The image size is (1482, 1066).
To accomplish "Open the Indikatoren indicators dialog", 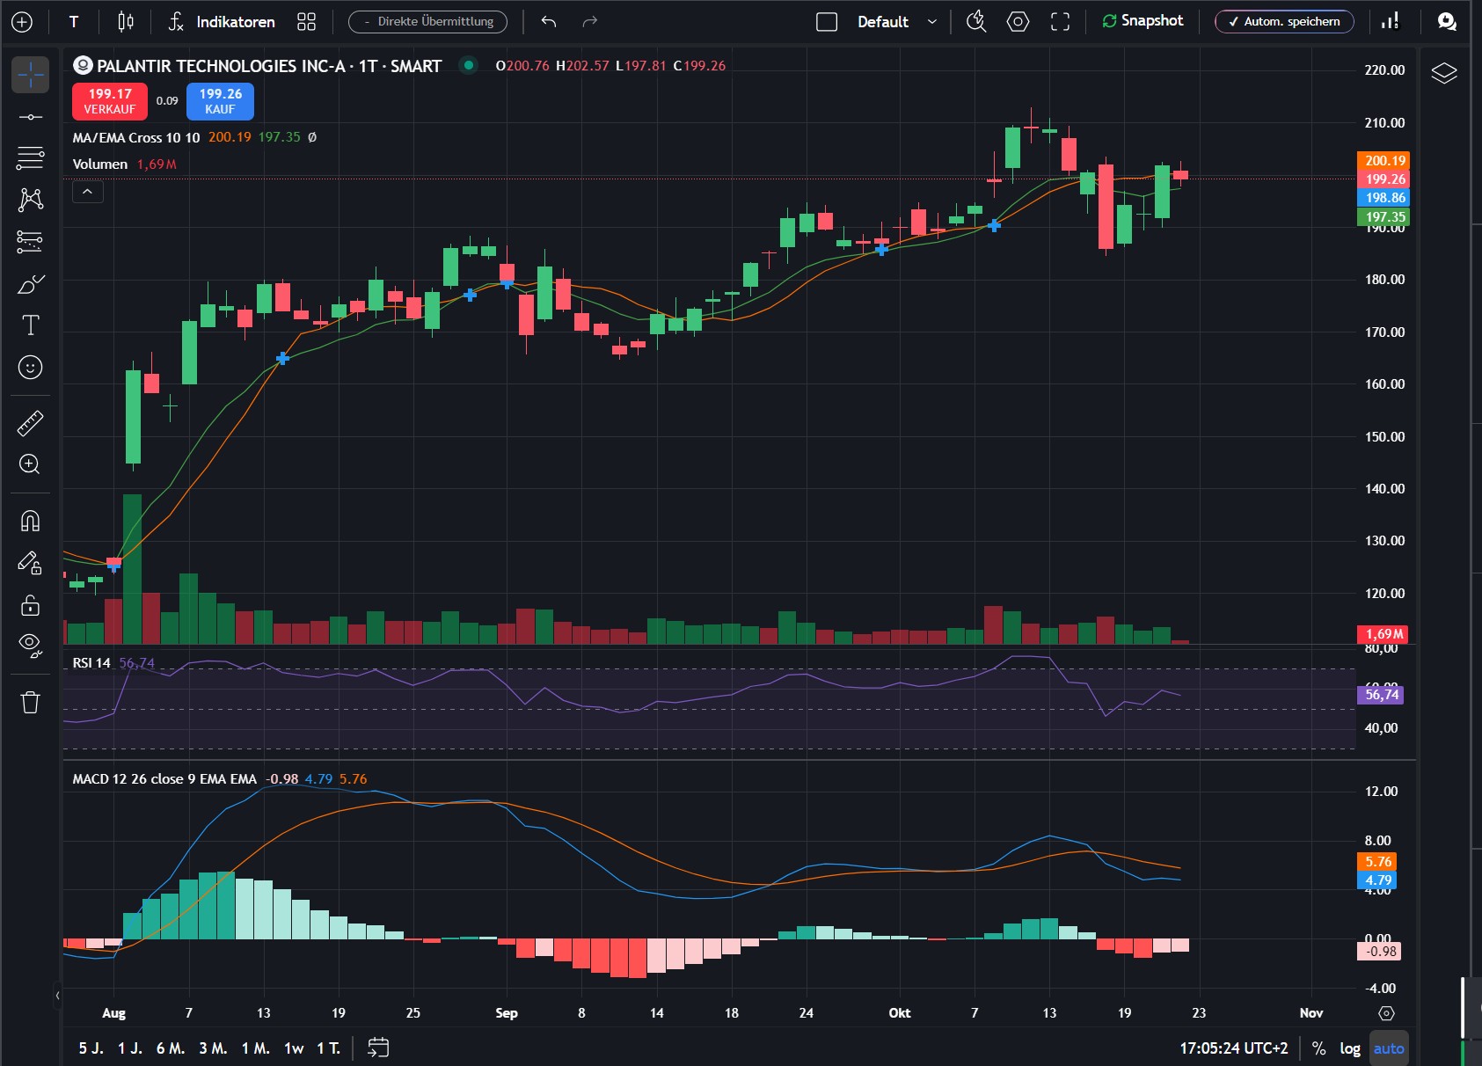I will coord(222,22).
